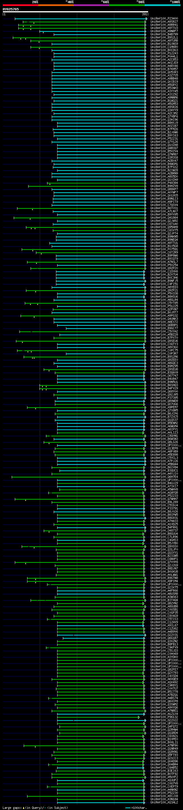183x810 pixels.
Task: Pick the UniRef100_B8HXJ9 row label
Action: pos(164,123)
